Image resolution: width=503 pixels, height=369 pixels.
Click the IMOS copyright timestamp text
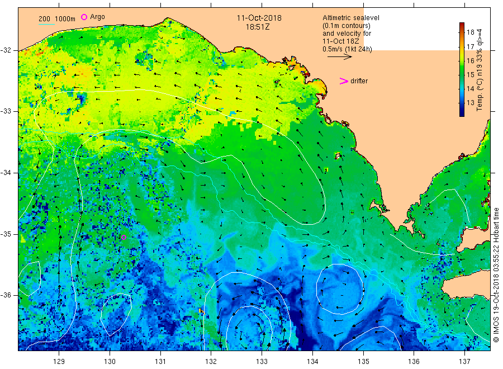pyautogui.click(x=496, y=275)
